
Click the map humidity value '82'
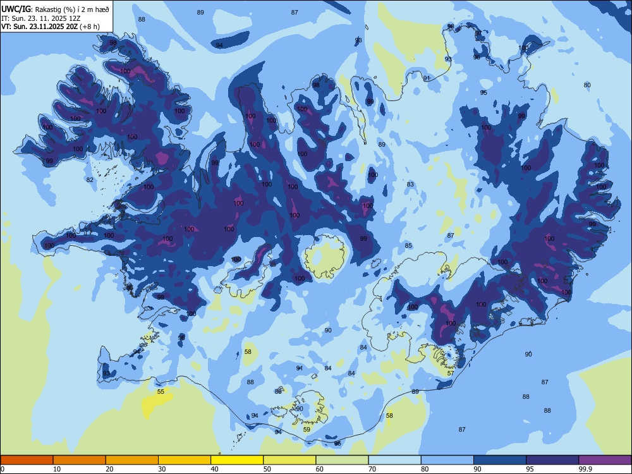pyautogui.click(x=90, y=179)
